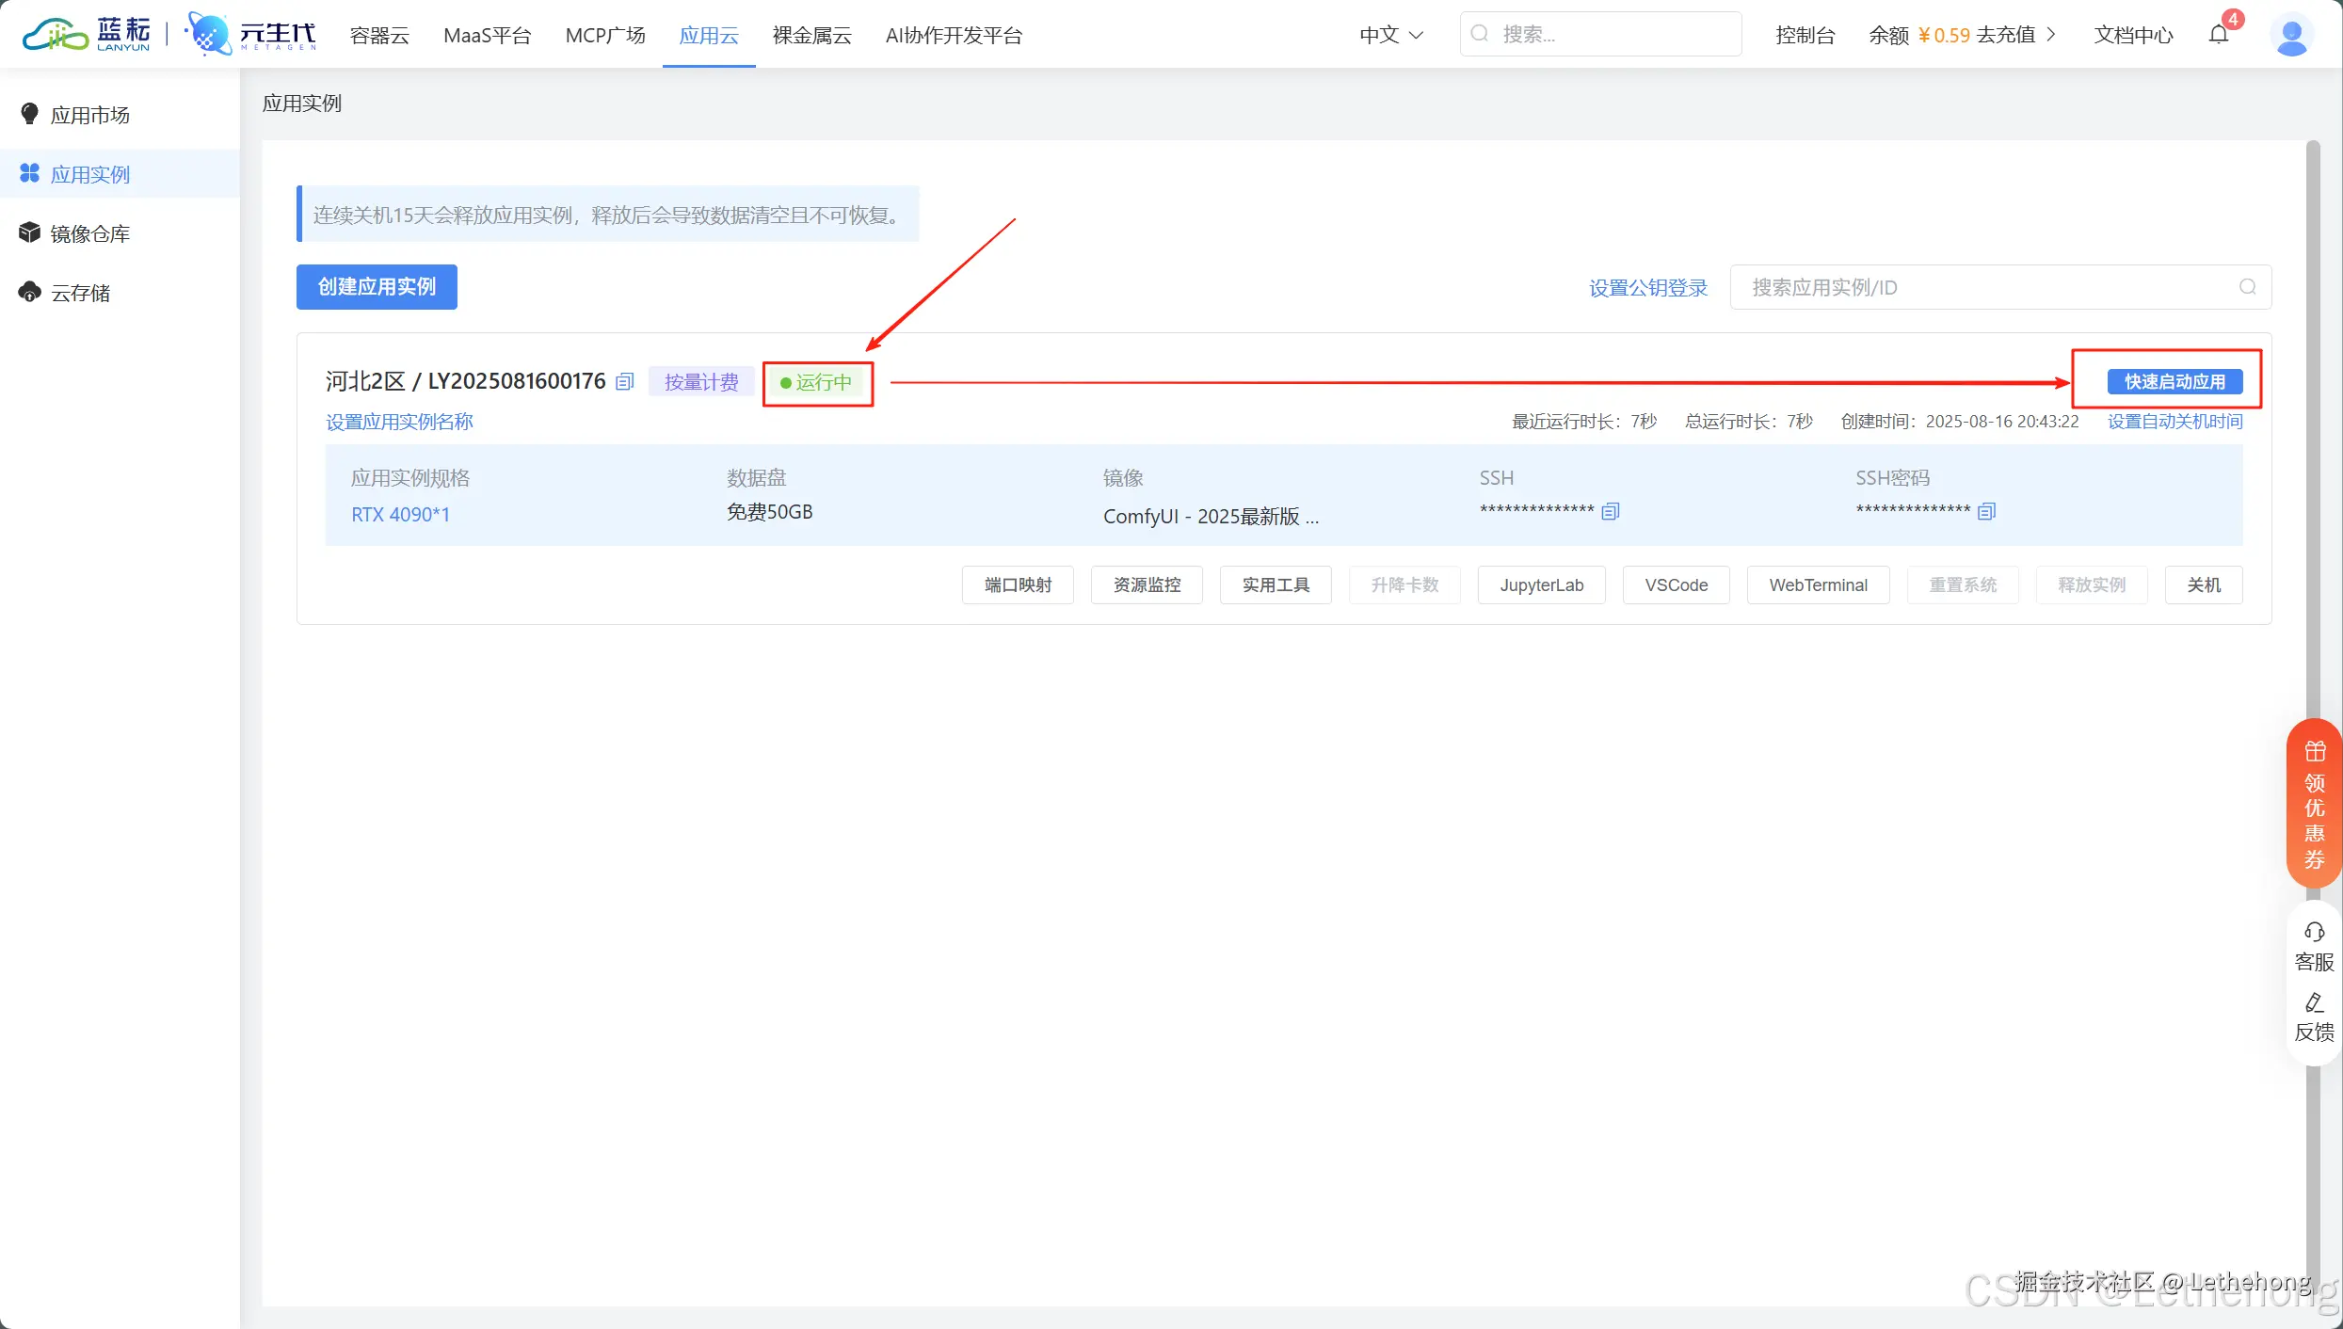The image size is (2343, 1329).
Task: Copy the SSH密码 password
Action: [x=1986, y=511]
